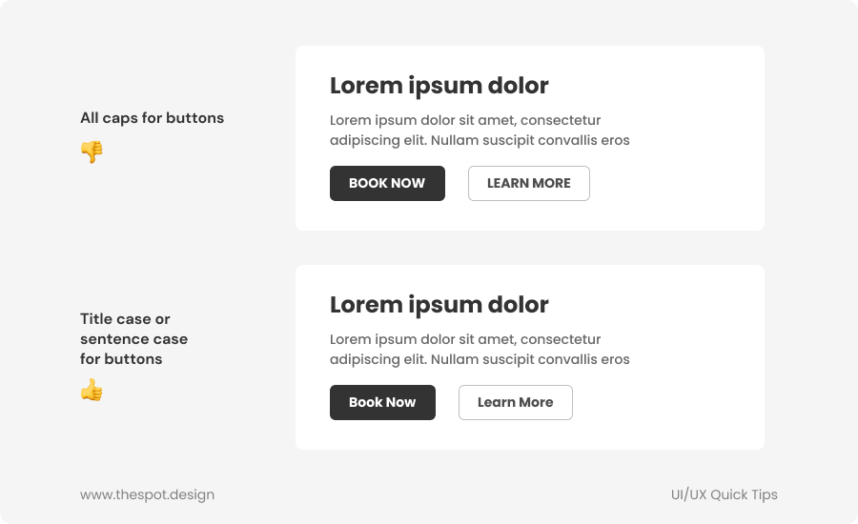Click the title case Learn More button
This screenshot has width=858, height=524.
click(515, 402)
